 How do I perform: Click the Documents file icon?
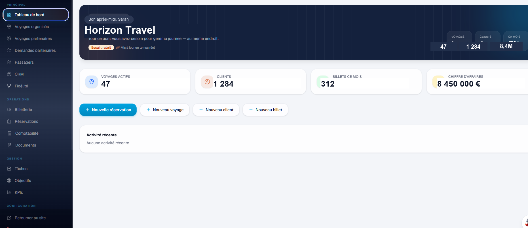10,145
